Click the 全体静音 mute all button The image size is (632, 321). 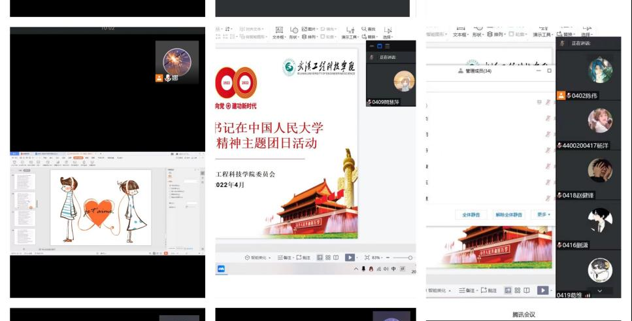473,214
